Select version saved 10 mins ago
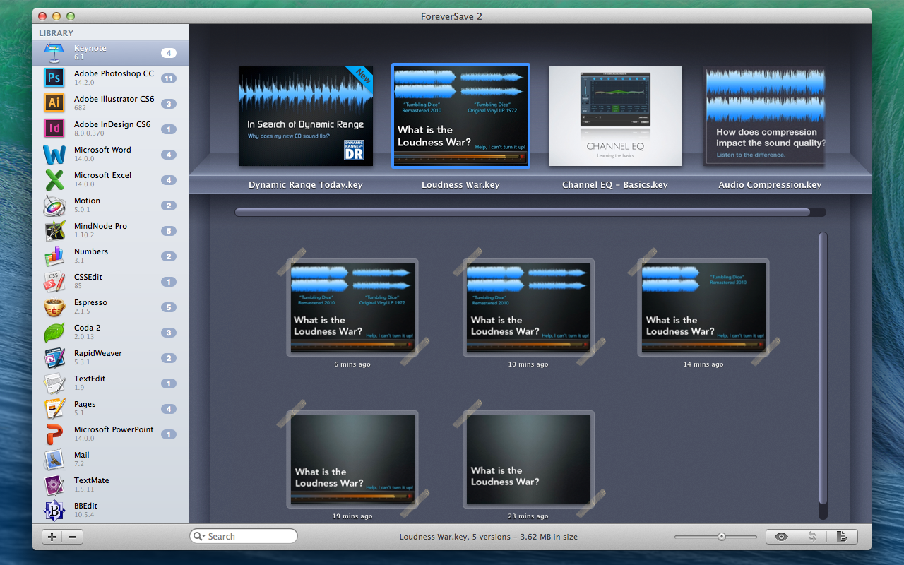904x565 pixels. [528, 307]
